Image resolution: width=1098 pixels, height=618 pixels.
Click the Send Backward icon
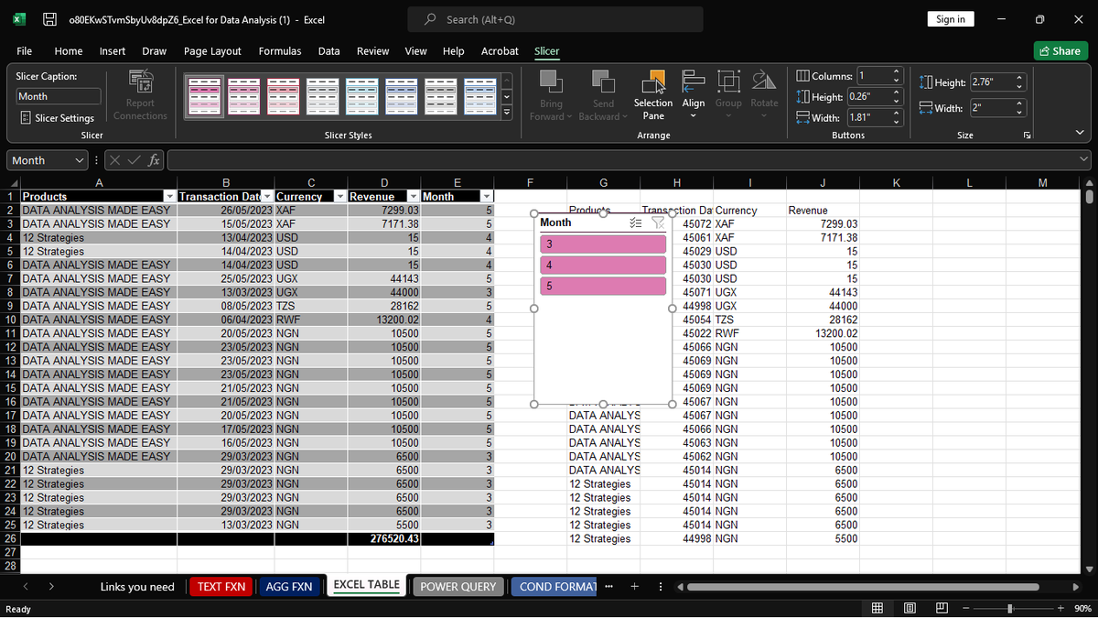(x=603, y=81)
